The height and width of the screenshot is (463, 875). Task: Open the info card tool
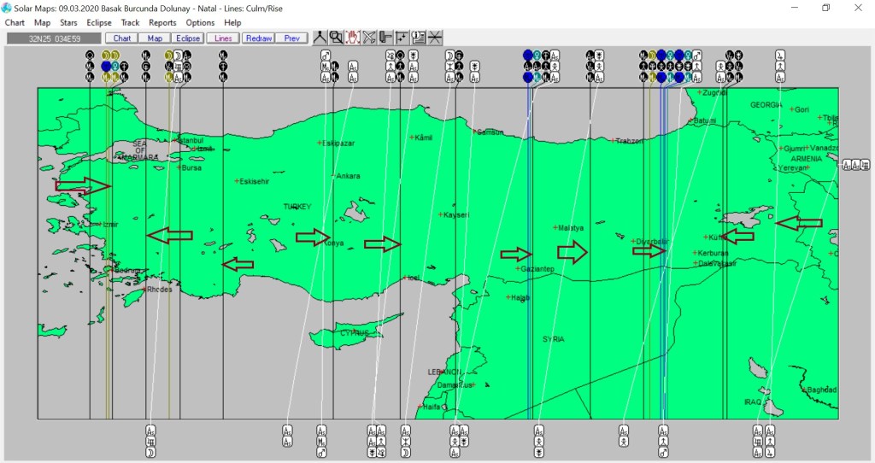click(x=419, y=38)
